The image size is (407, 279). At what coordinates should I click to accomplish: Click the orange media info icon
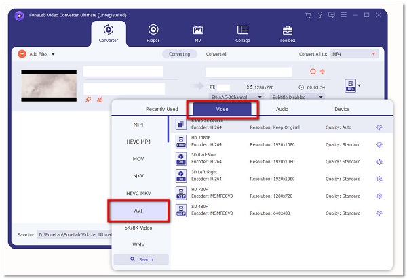(313, 72)
